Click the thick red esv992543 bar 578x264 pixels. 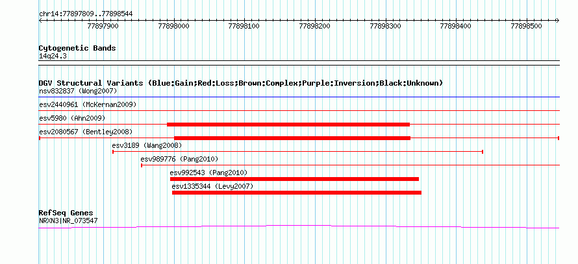[294, 179]
